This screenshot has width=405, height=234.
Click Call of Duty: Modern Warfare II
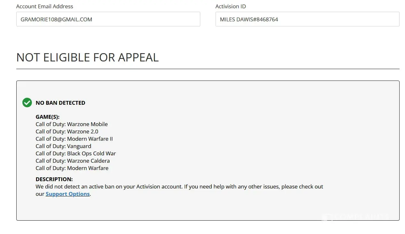(74, 139)
